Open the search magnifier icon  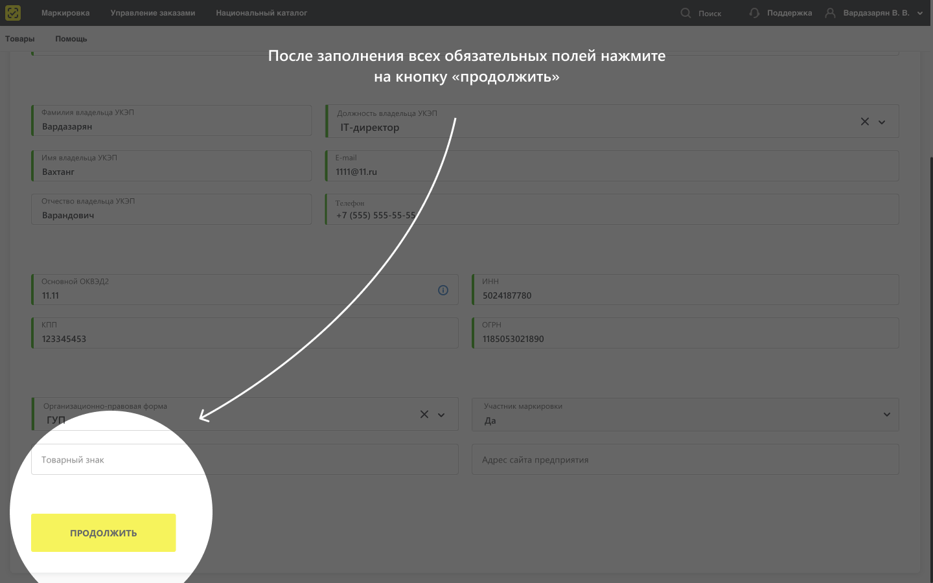click(685, 13)
